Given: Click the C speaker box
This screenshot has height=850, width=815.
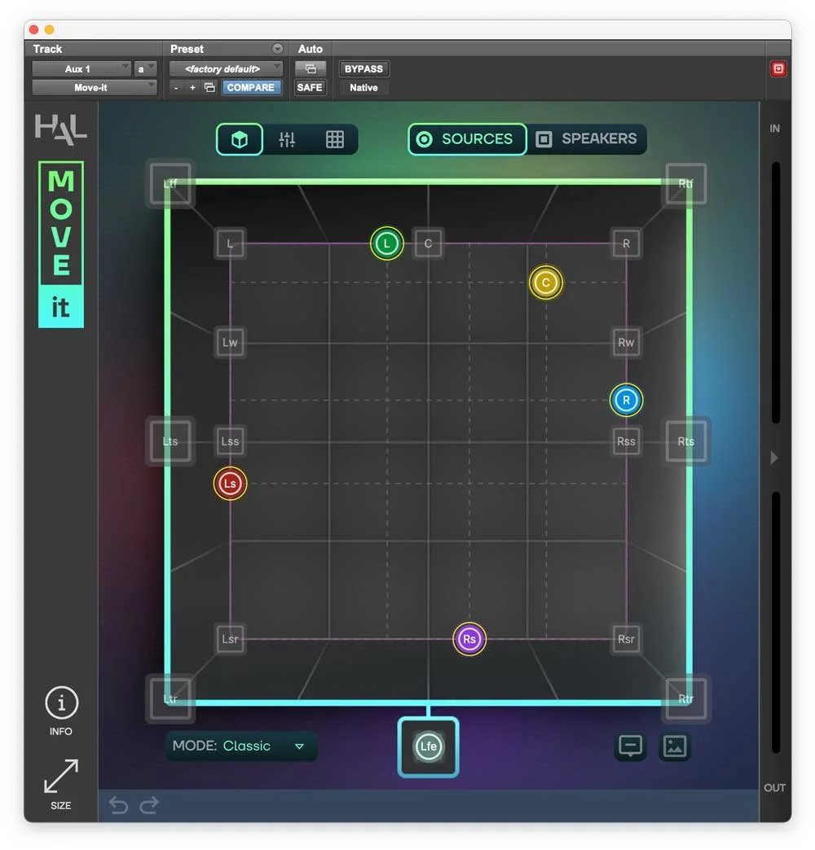Looking at the screenshot, I should pyautogui.click(x=428, y=243).
